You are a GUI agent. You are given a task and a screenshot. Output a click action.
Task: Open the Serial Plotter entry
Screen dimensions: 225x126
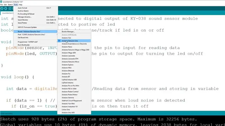point(36,23)
